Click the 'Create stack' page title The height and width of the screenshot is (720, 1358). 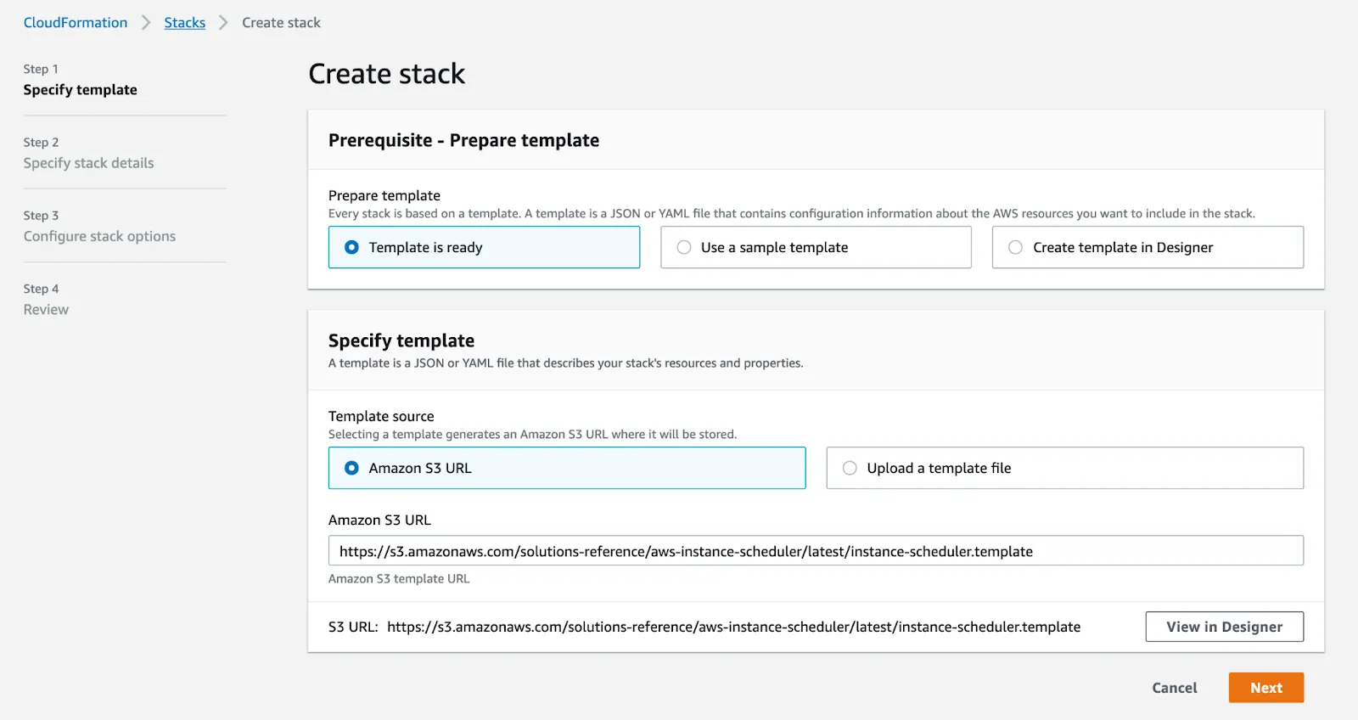point(387,74)
